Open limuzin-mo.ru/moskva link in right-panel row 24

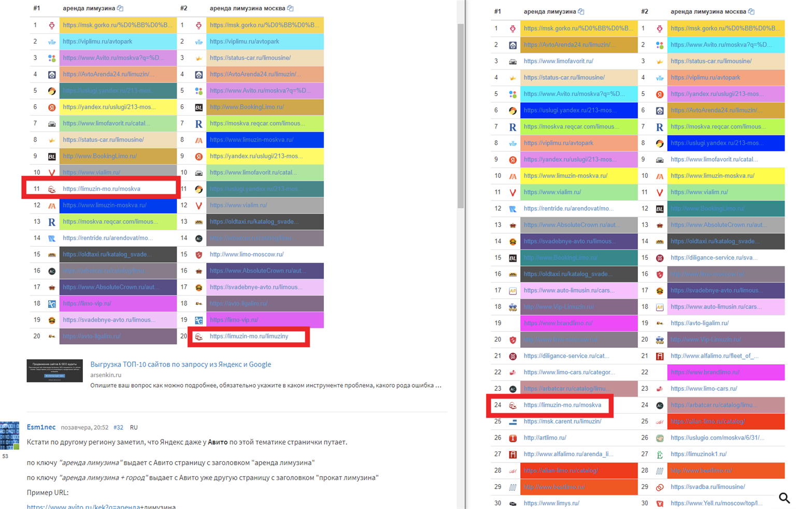[x=562, y=405]
